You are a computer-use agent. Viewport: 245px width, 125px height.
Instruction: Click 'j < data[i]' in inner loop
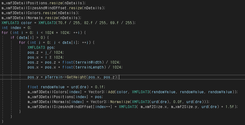(67, 43)
